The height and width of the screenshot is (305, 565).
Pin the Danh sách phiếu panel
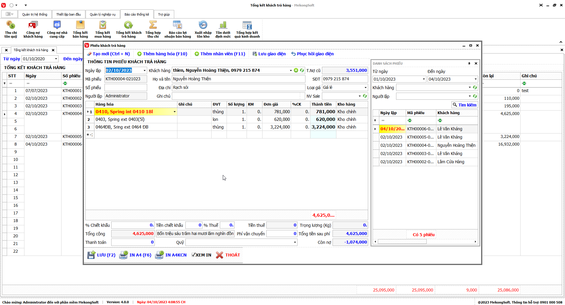[x=469, y=64]
